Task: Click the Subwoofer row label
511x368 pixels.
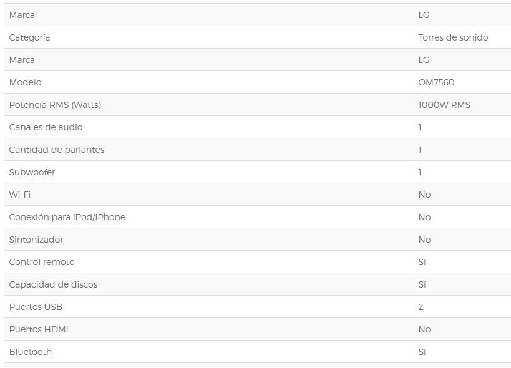Action: click(x=32, y=172)
